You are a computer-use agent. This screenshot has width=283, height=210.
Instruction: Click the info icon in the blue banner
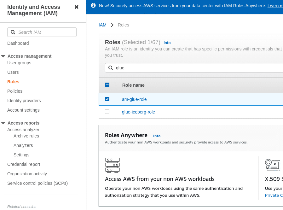click(93, 5)
